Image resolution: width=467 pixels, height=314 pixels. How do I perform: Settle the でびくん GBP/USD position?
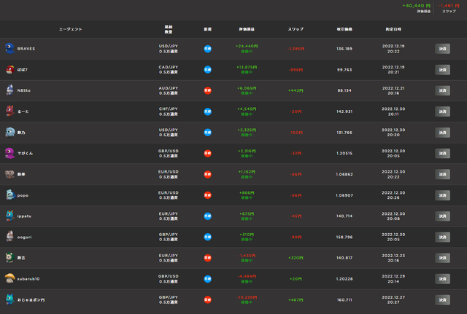[442, 153]
